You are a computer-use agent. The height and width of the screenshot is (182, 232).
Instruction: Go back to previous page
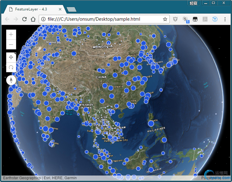click(x=7, y=19)
